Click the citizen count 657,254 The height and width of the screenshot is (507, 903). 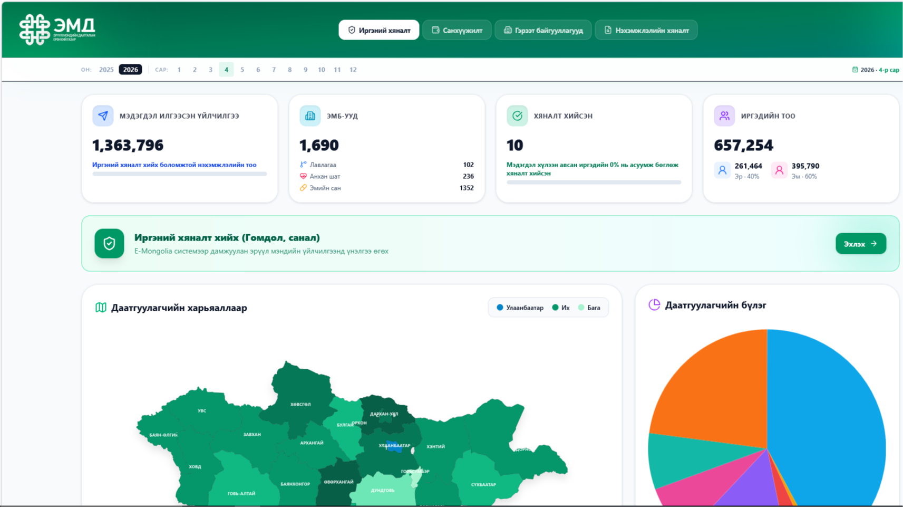(743, 145)
